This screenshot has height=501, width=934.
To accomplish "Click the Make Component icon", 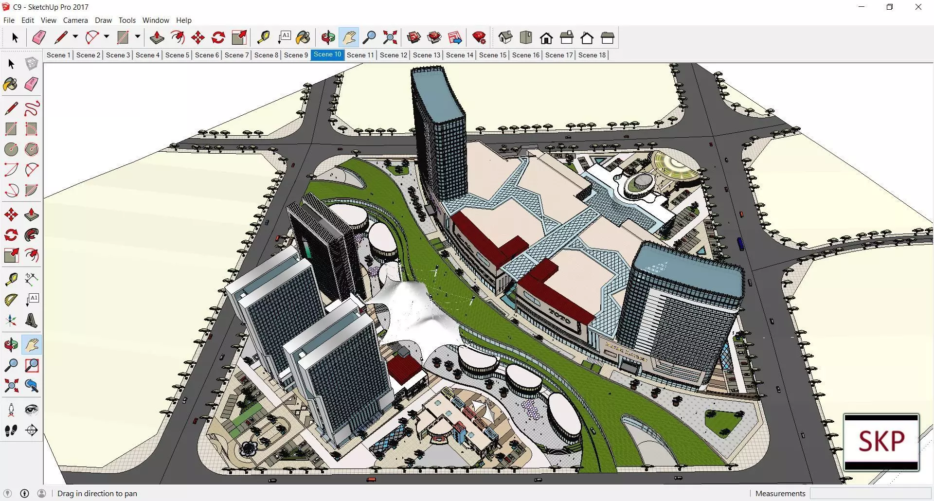I will [x=32, y=64].
